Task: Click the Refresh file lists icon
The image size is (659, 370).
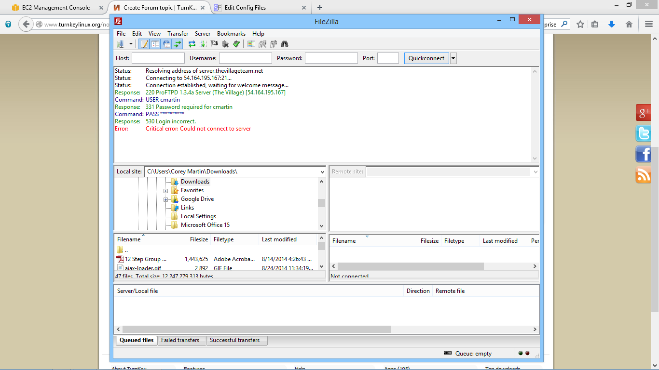Action: click(192, 44)
